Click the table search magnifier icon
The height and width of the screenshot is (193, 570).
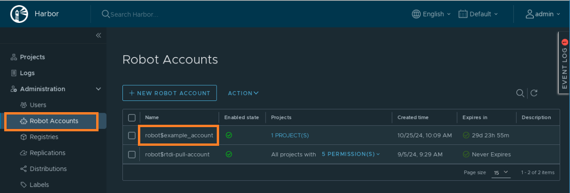(520, 93)
